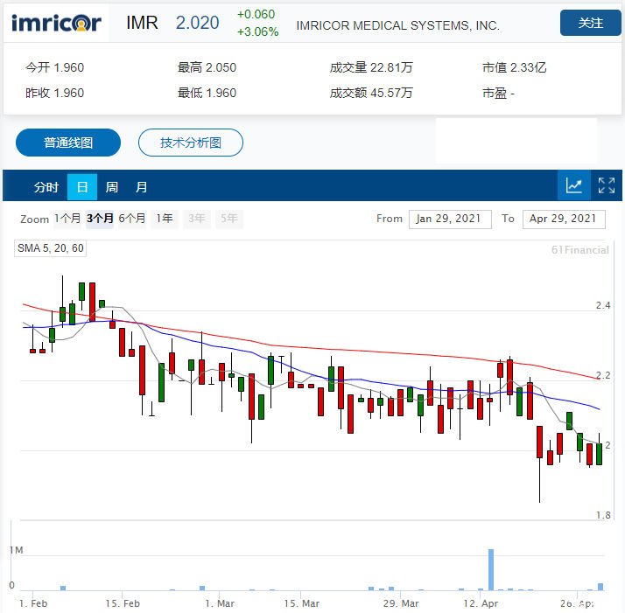Open the 分时 intraday tab
The width and height of the screenshot is (625, 613).
(46, 187)
